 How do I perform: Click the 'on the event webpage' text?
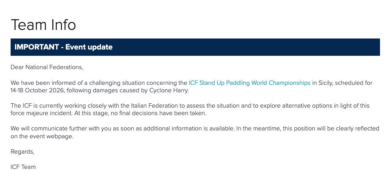click(42, 136)
